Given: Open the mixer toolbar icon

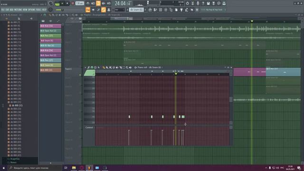Looking at the screenshot, I should [166, 9].
